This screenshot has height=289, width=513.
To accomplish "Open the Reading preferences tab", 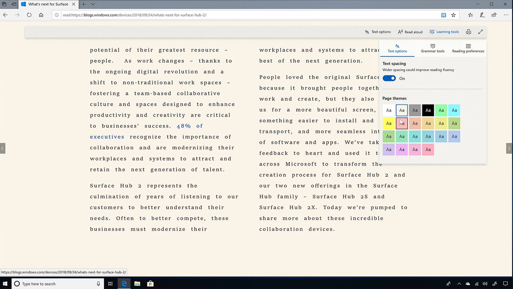I will [468, 48].
